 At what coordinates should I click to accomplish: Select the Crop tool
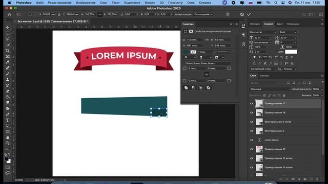tap(8, 51)
